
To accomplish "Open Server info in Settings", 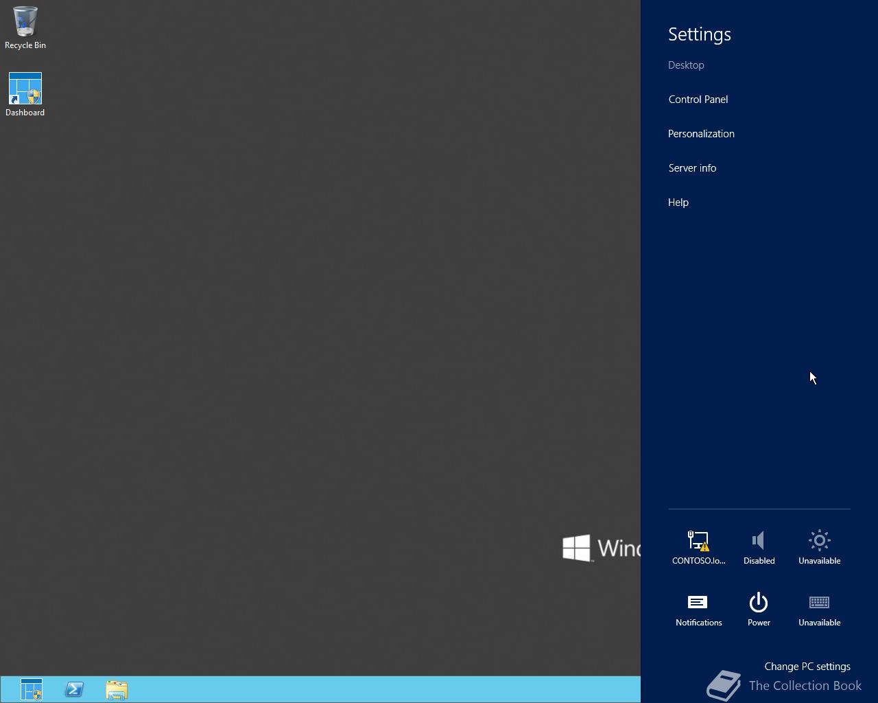I will coord(692,168).
